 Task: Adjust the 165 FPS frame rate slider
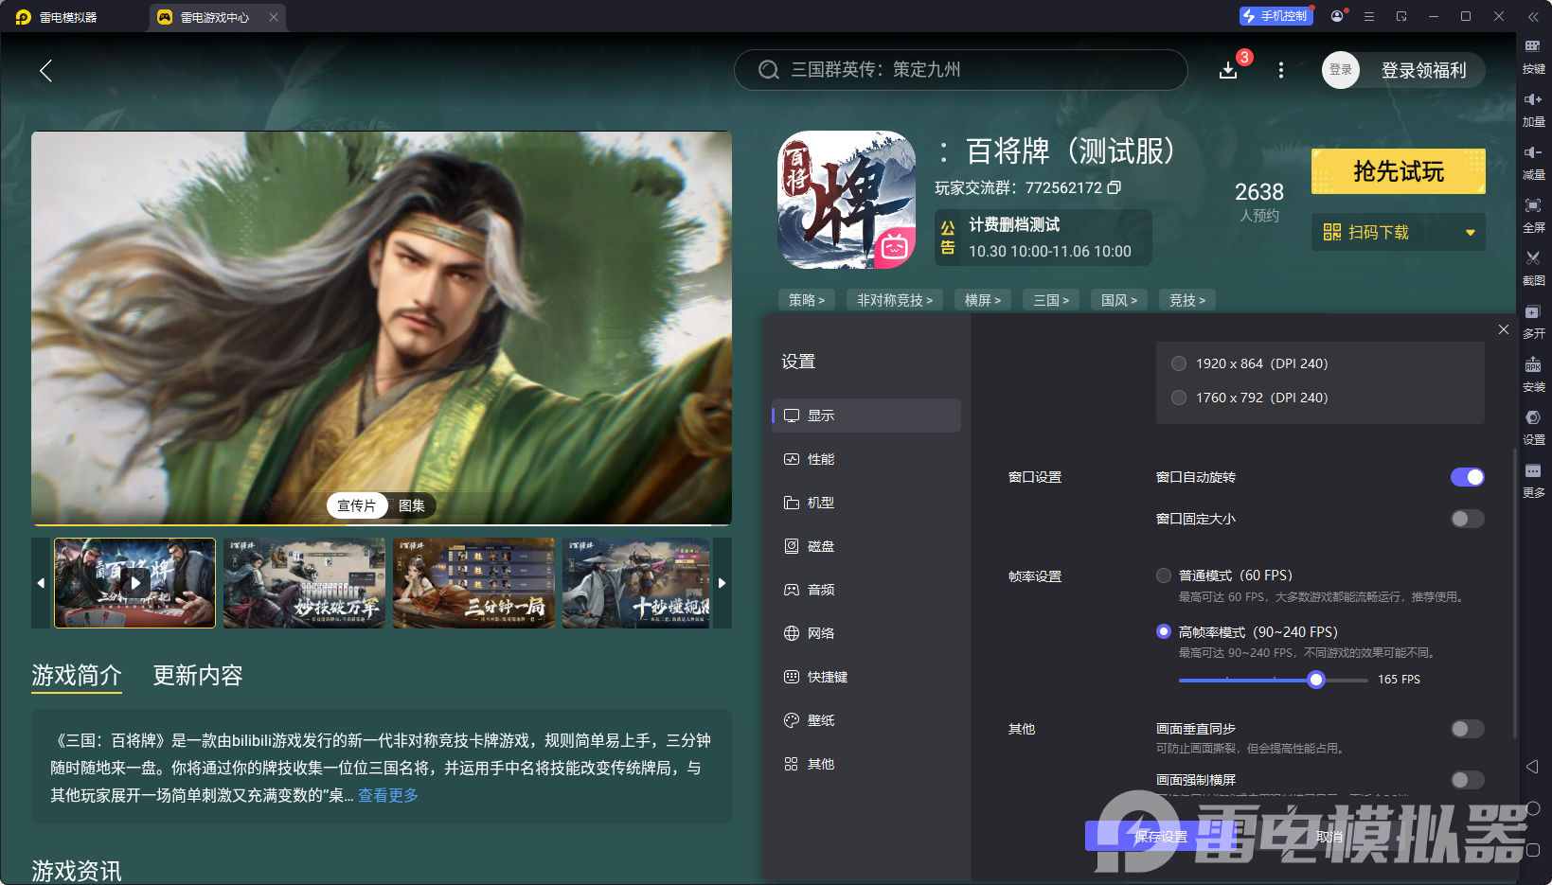[1315, 680]
